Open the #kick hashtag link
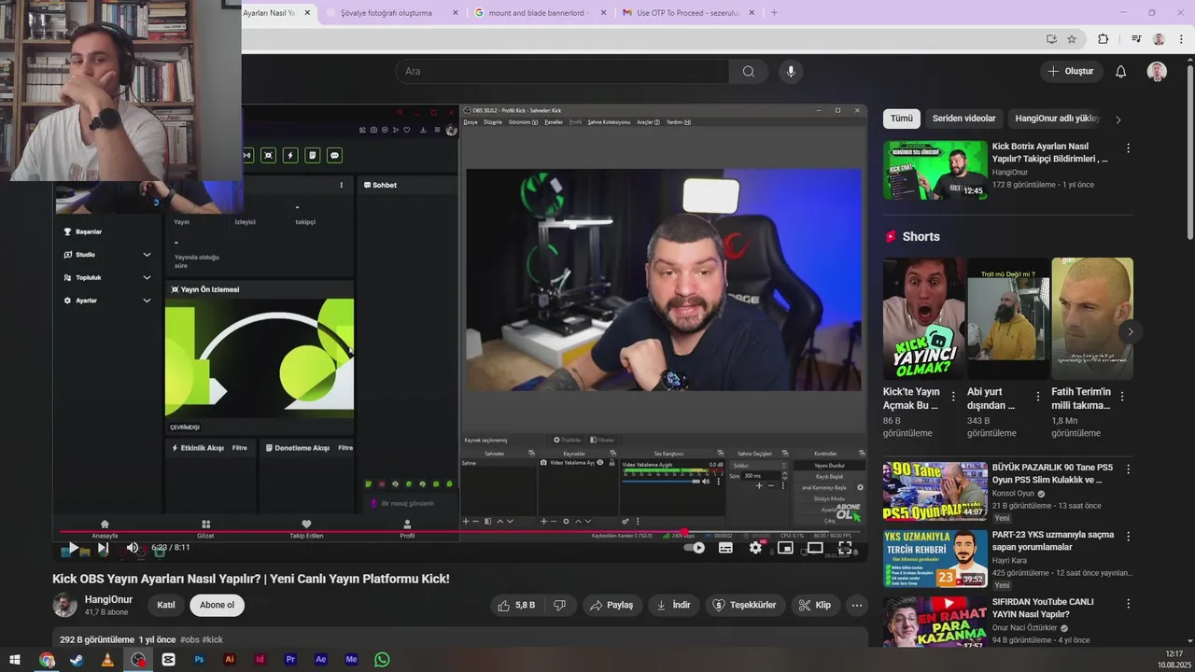This screenshot has width=1195, height=672. pyautogui.click(x=213, y=639)
